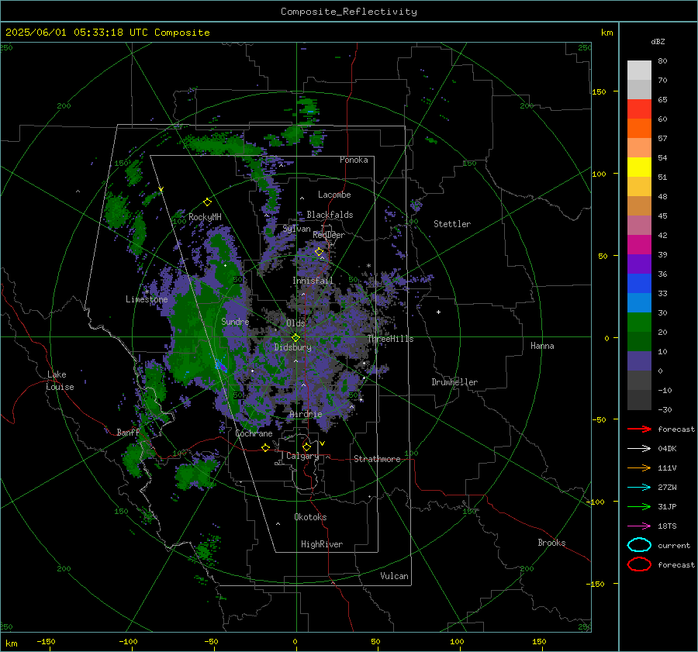Click the HighRiver label

click(x=322, y=544)
